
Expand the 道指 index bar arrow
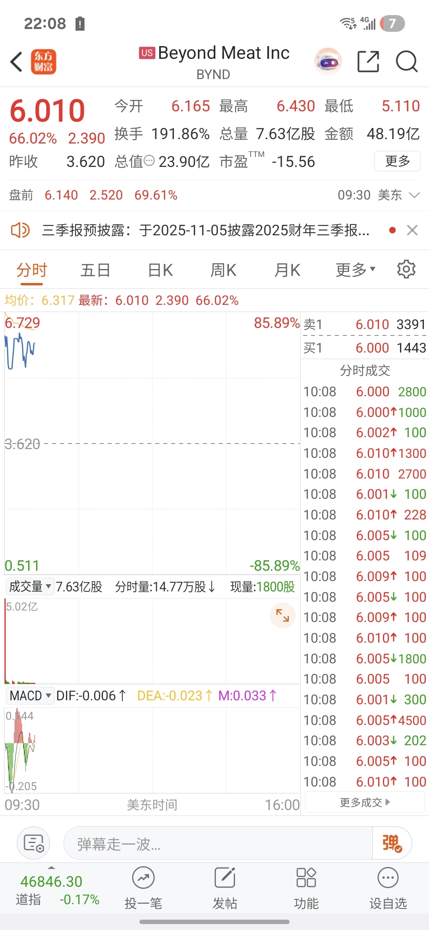coord(51,868)
